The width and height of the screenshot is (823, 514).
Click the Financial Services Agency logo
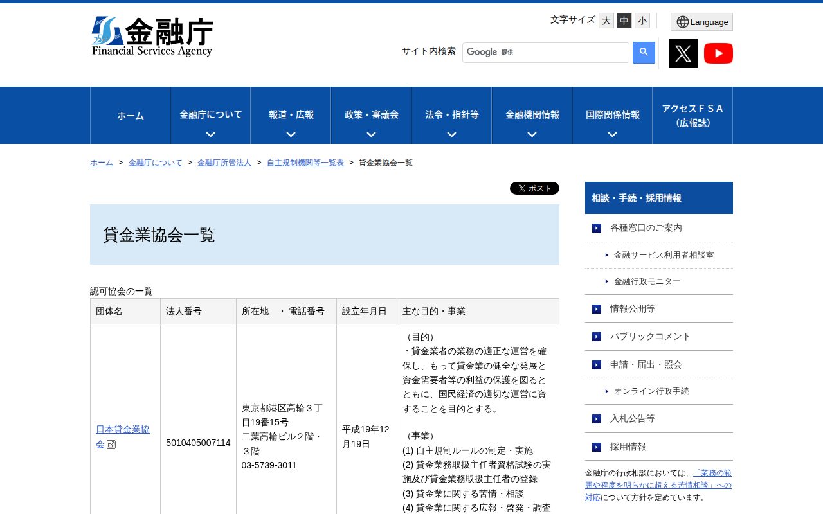pyautogui.click(x=152, y=37)
